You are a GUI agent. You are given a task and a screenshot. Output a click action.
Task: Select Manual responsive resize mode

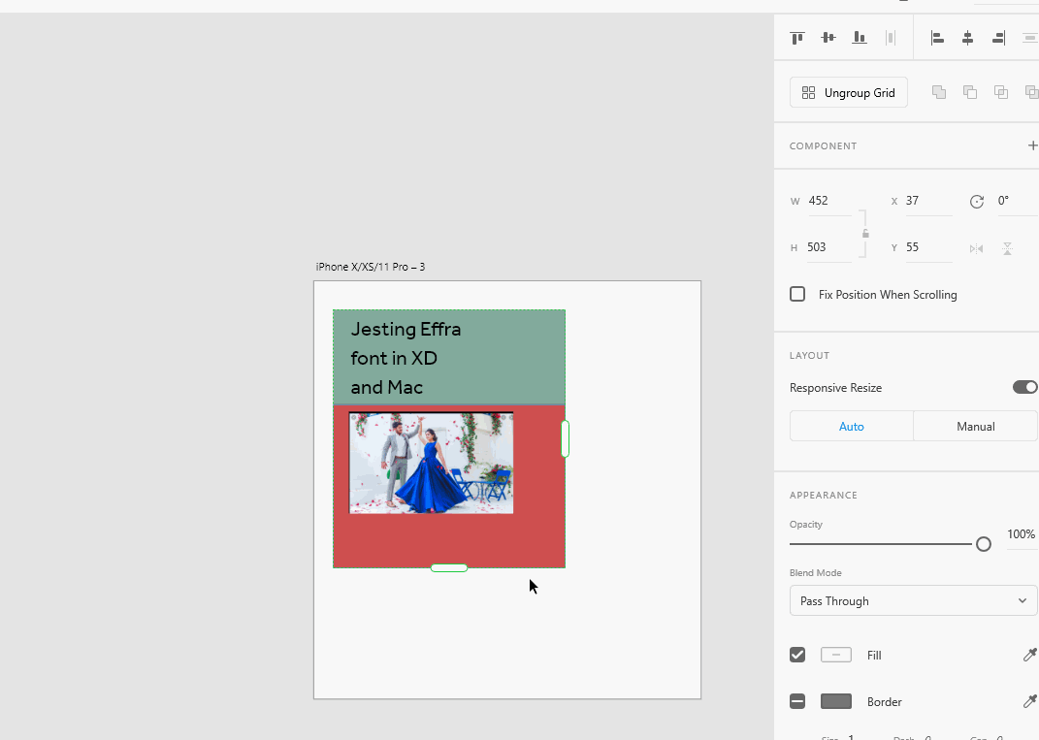[975, 426]
